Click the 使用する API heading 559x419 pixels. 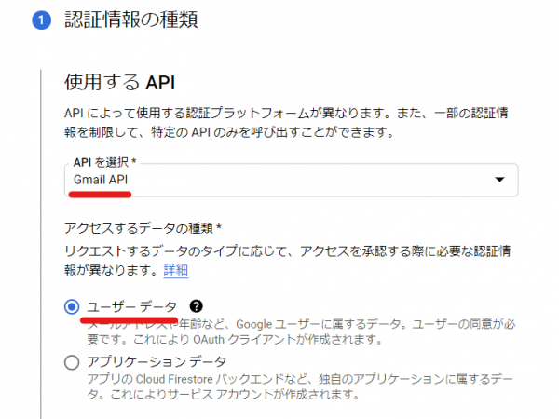(x=119, y=82)
